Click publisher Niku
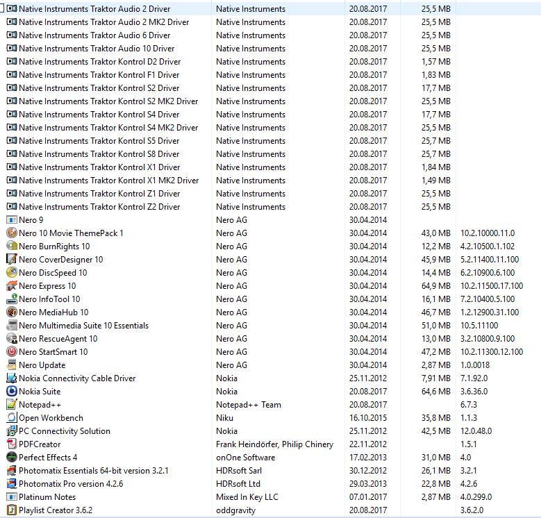This screenshot has height=518, width=541. coord(224,417)
